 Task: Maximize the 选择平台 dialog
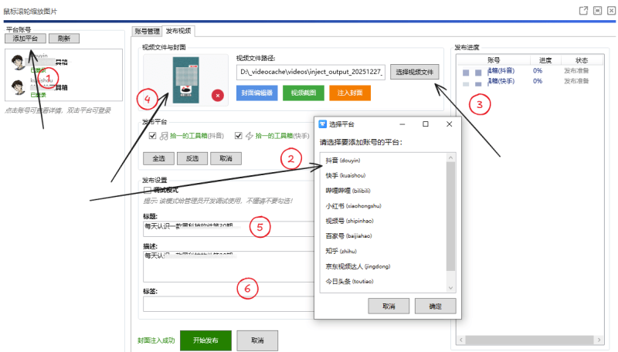426,124
